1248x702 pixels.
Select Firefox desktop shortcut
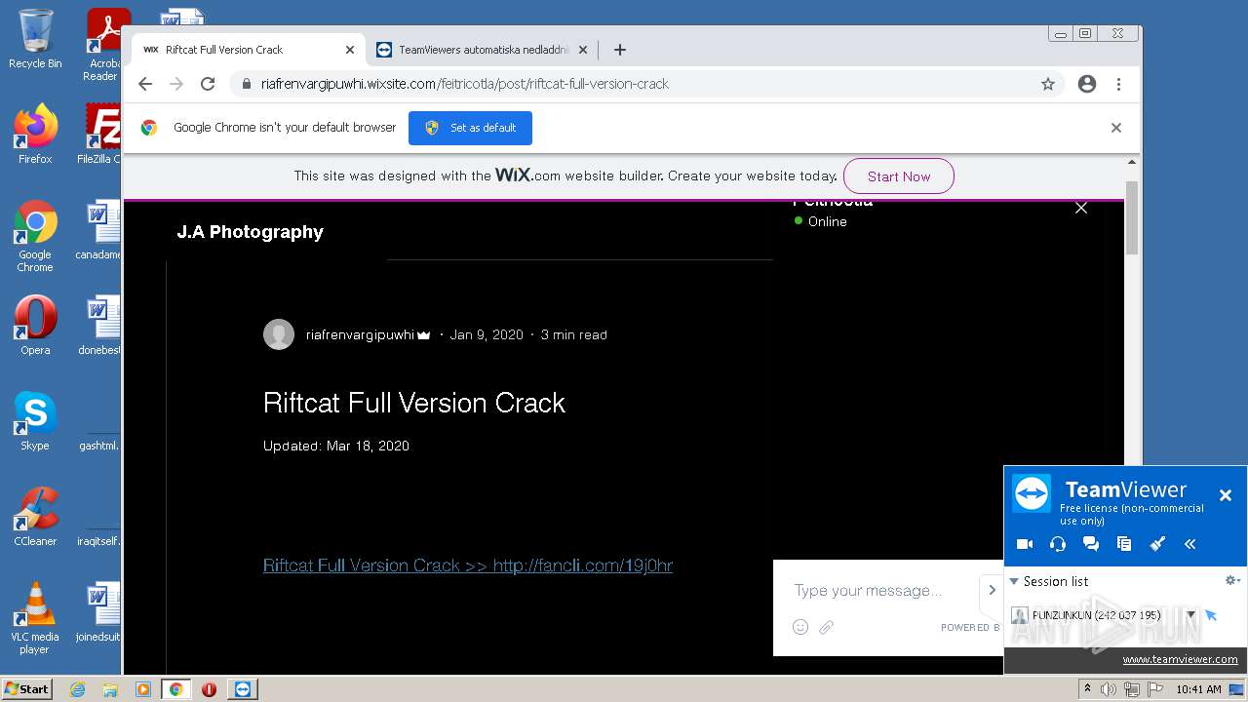tap(35, 135)
